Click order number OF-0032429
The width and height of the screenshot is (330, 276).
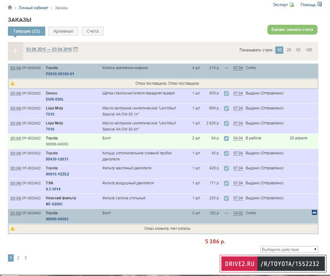(31, 68)
